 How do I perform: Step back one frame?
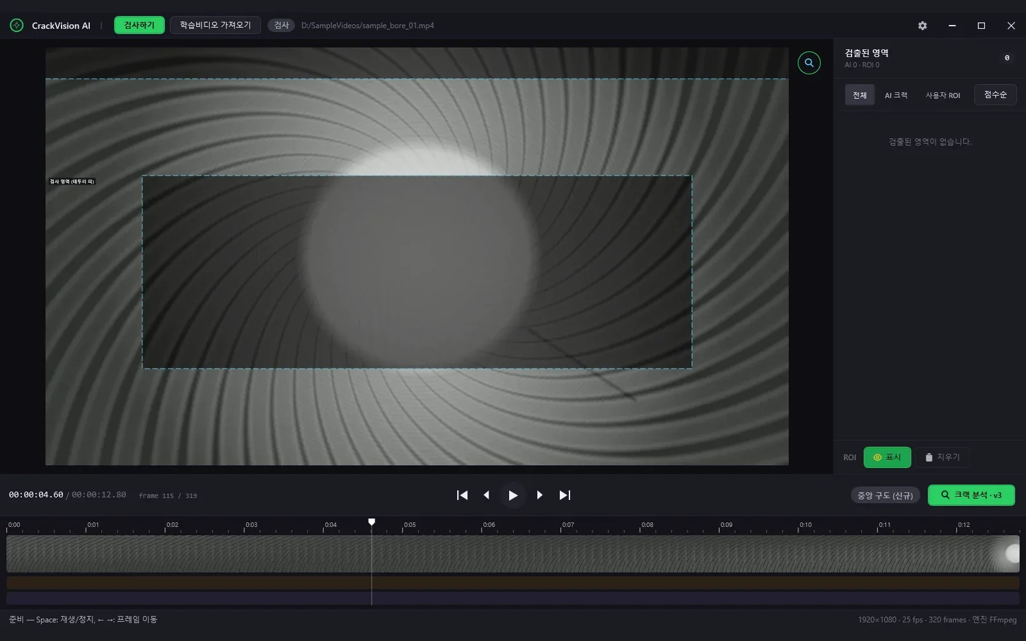coord(487,495)
